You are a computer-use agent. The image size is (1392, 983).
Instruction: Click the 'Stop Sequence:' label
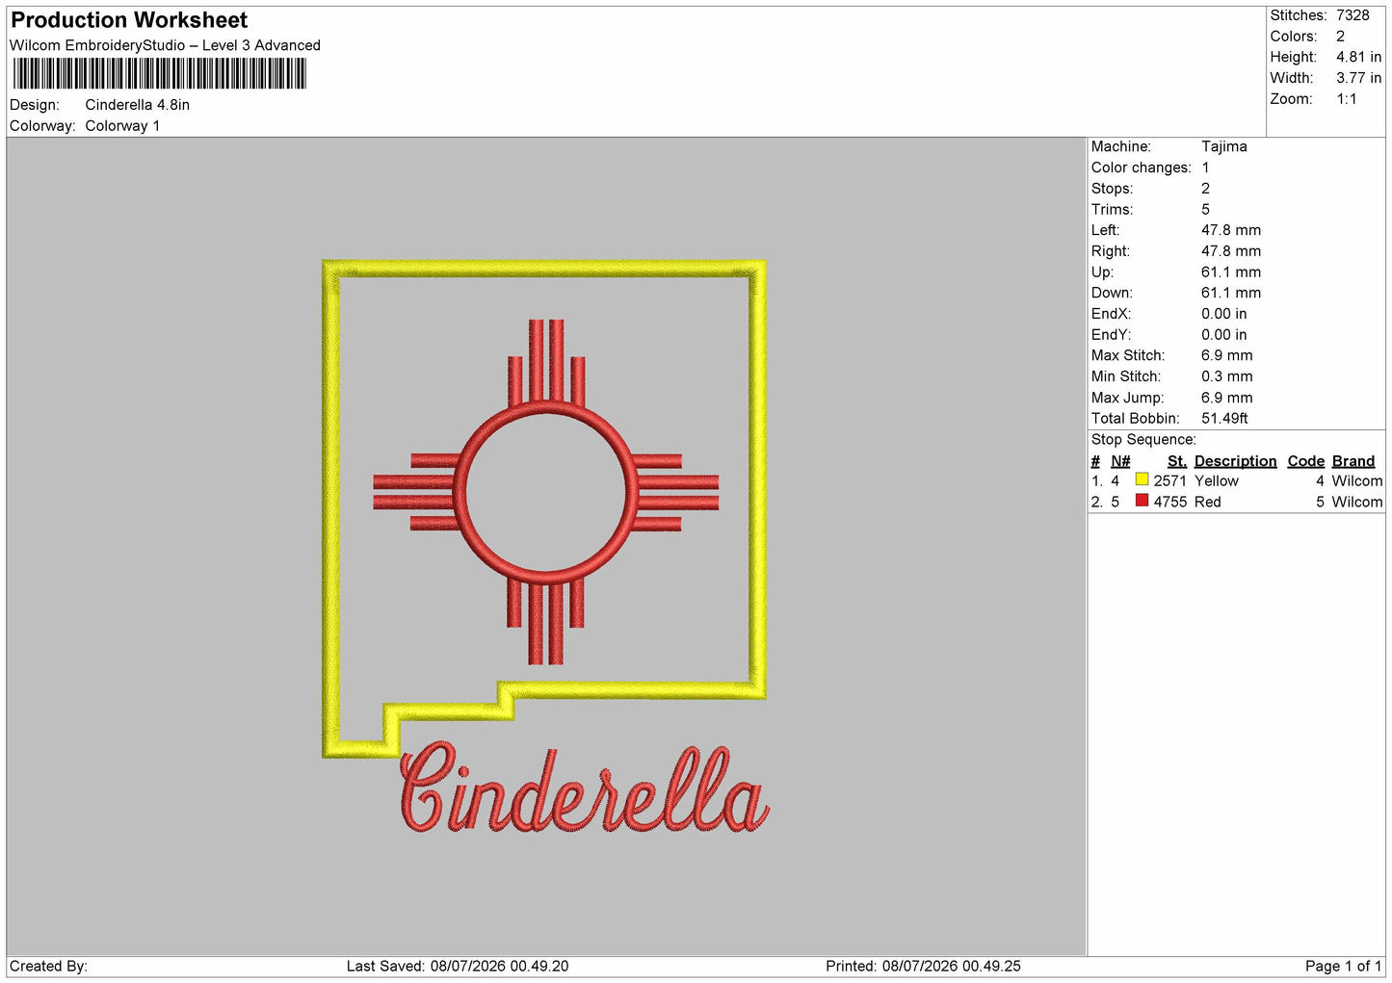(x=1143, y=440)
